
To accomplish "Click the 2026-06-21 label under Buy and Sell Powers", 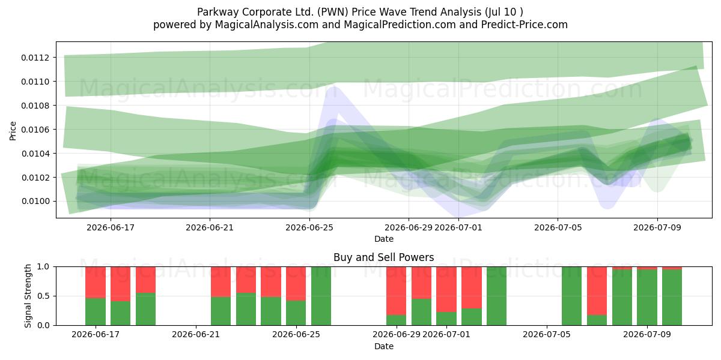I will tap(196, 335).
